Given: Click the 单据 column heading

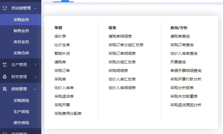Looking at the screenshot, I should 58,28.
